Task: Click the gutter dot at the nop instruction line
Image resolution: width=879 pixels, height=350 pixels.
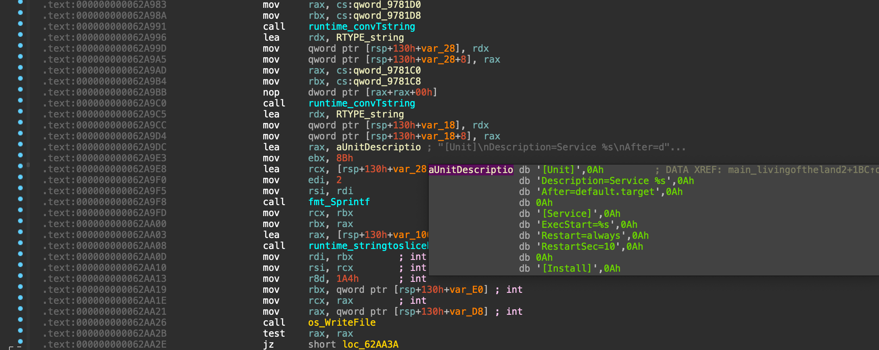Action: pyautogui.click(x=20, y=90)
